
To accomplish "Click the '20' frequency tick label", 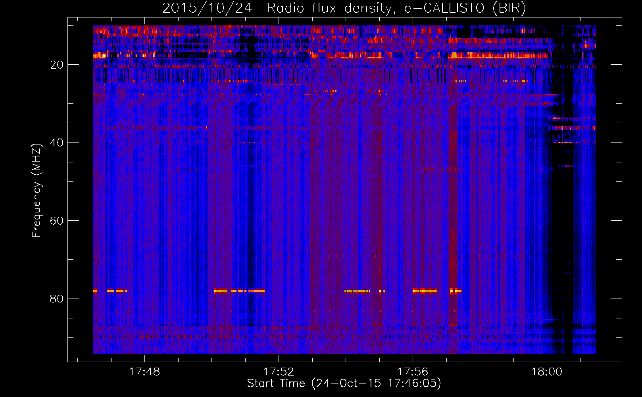I will tap(57, 65).
